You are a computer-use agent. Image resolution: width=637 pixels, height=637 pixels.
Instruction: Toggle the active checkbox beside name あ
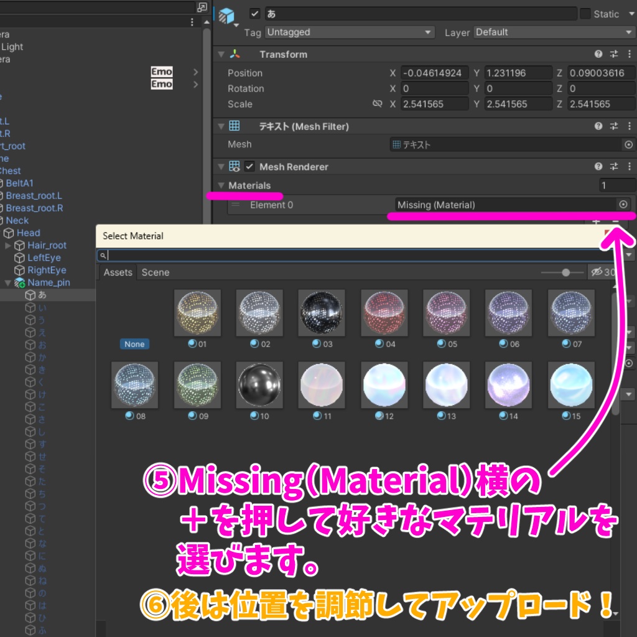[x=254, y=14]
